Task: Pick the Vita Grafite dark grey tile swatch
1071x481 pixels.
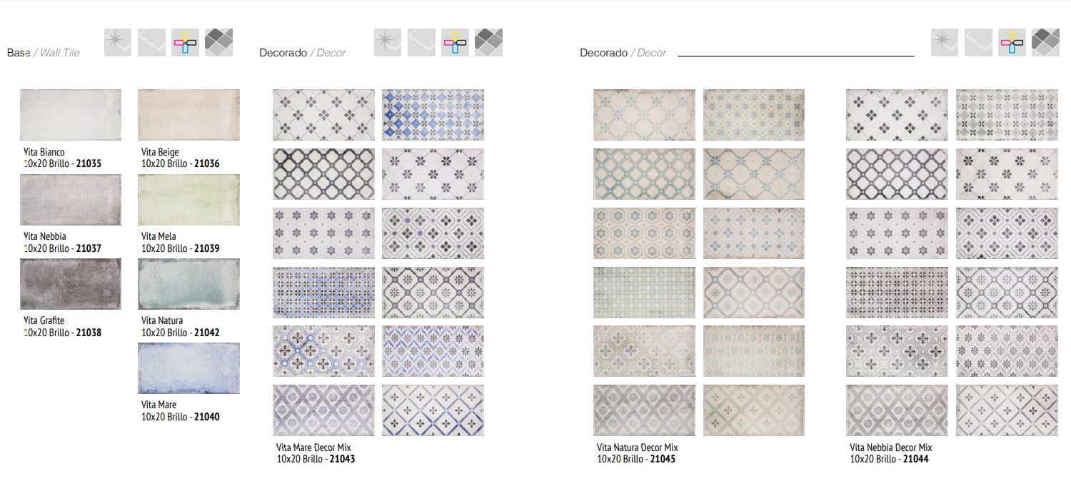Action: [x=71, y=284]
